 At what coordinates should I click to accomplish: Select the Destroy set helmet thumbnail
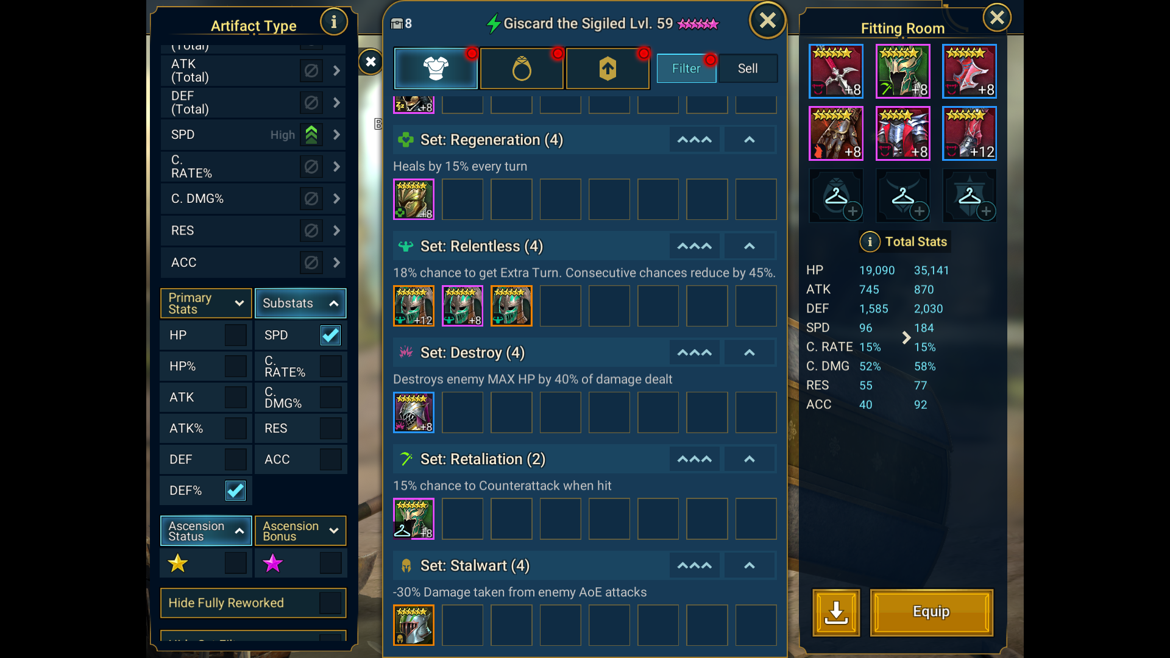tap(414, 412)
